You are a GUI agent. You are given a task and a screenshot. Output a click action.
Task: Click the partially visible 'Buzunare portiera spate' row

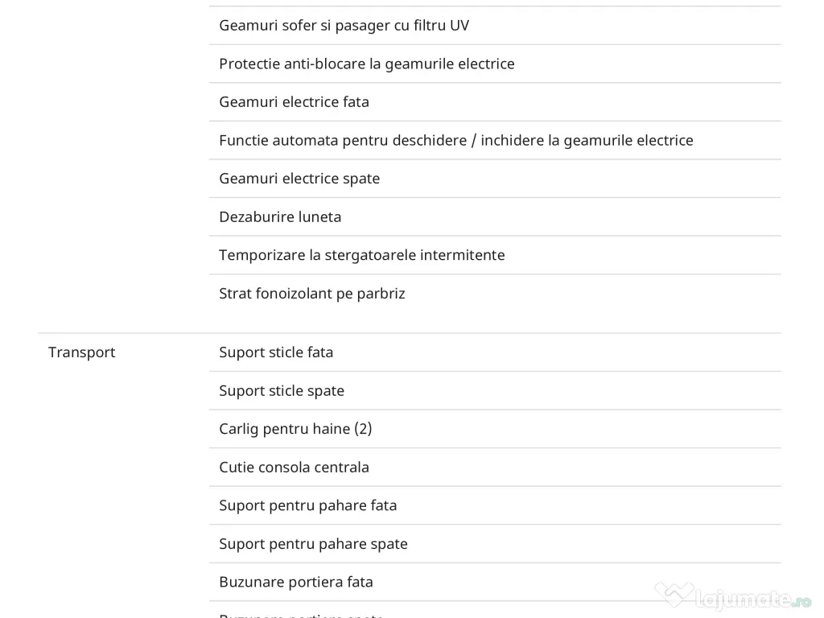coord(301,615)
